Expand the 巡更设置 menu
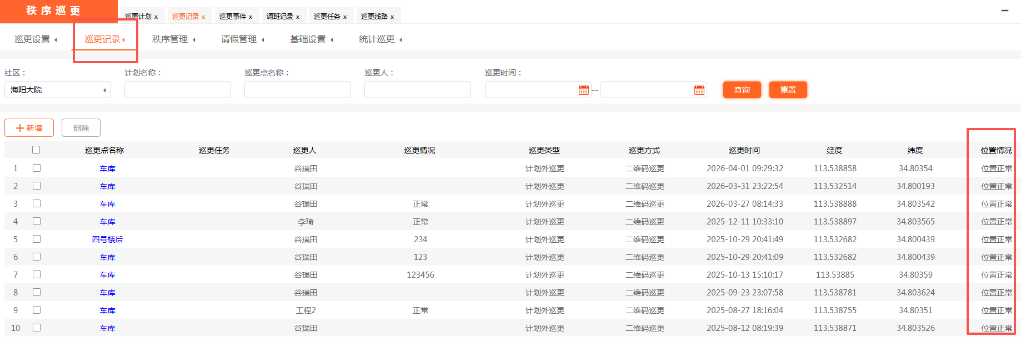Image resolution: width=1021 pixels, height=337 pixels. [x=36, y=39]
